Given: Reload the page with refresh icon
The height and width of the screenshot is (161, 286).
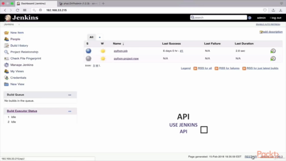Looking at the screenshot, I should click(17, 10).
